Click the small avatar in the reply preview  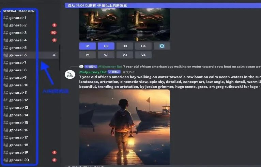pos(81,67)
